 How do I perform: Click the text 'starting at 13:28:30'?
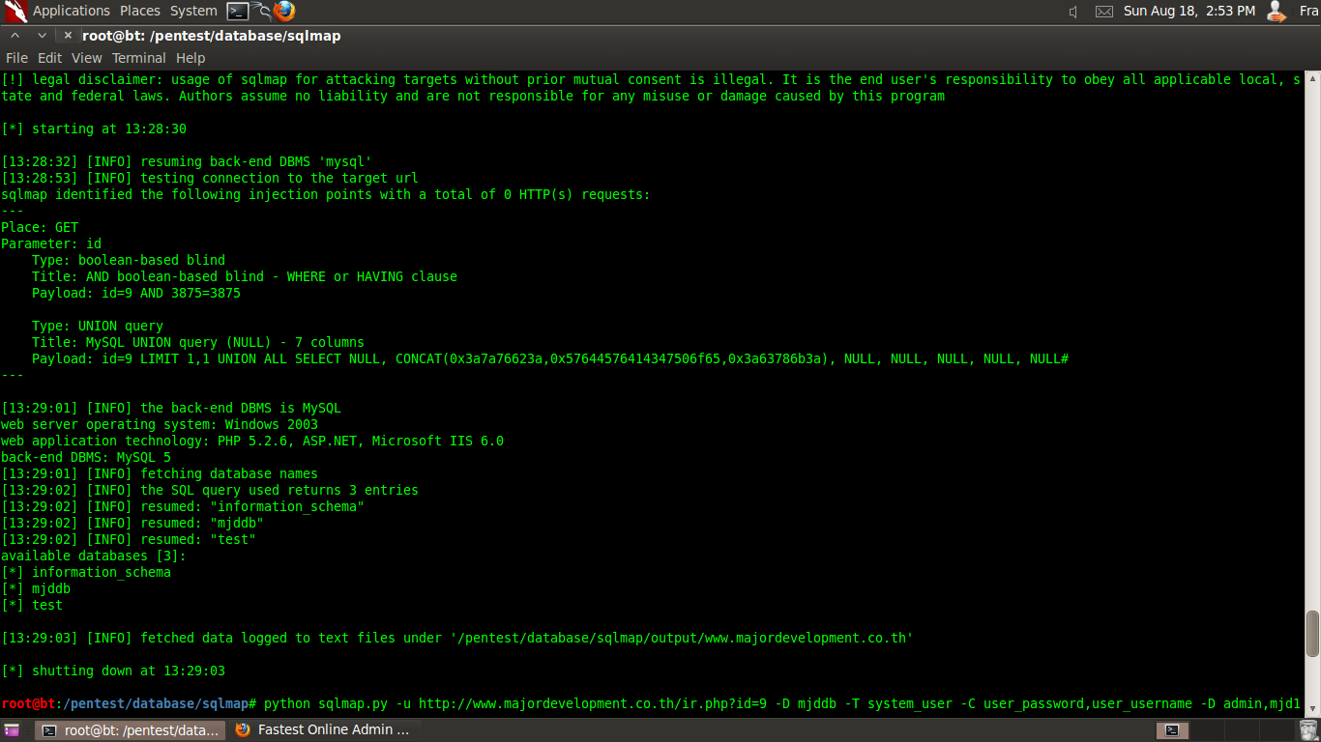(109, 128)
